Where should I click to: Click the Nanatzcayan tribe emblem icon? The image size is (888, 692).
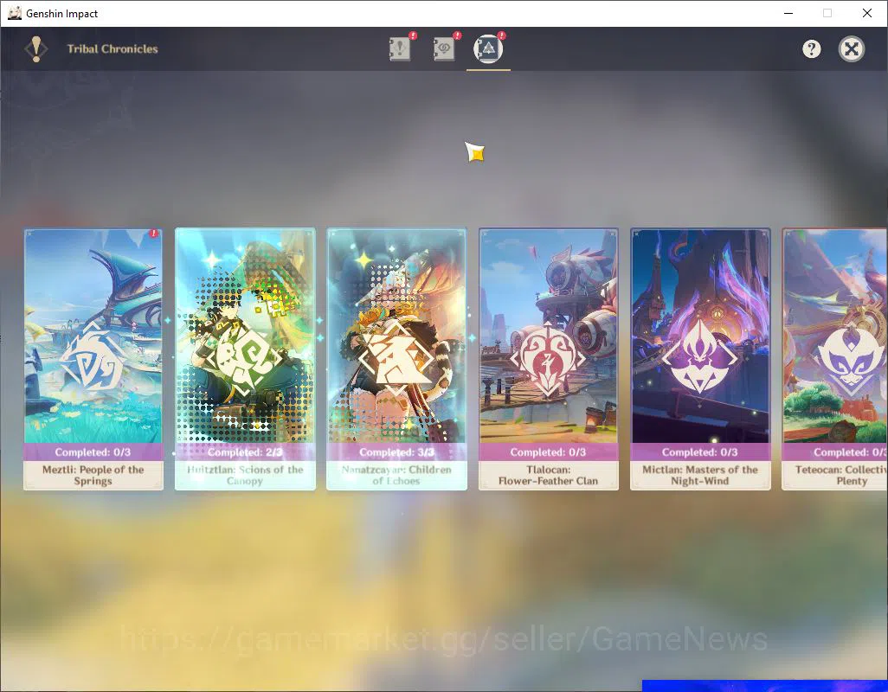coord(396,359)
